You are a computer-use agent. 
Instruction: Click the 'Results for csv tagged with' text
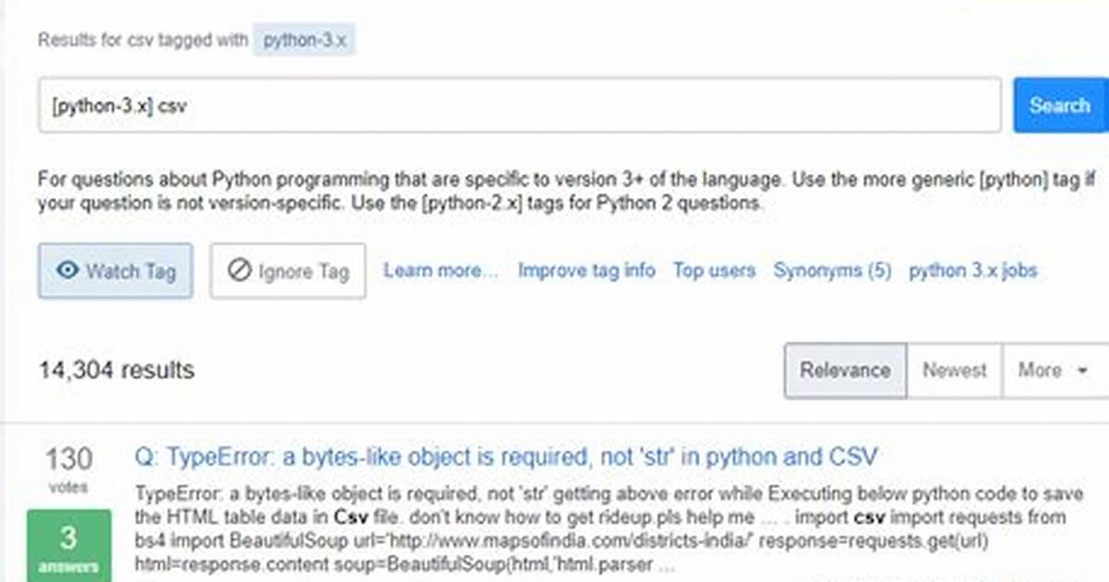pos(143,40)
